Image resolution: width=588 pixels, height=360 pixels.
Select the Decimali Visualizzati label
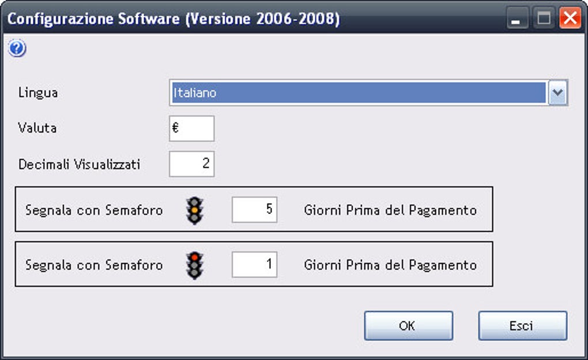(x=80, y=164)
